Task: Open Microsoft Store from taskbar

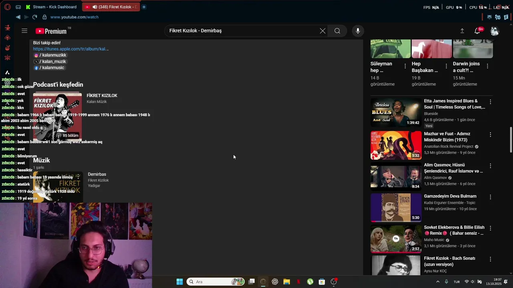Action: click(x=321, y=282)
